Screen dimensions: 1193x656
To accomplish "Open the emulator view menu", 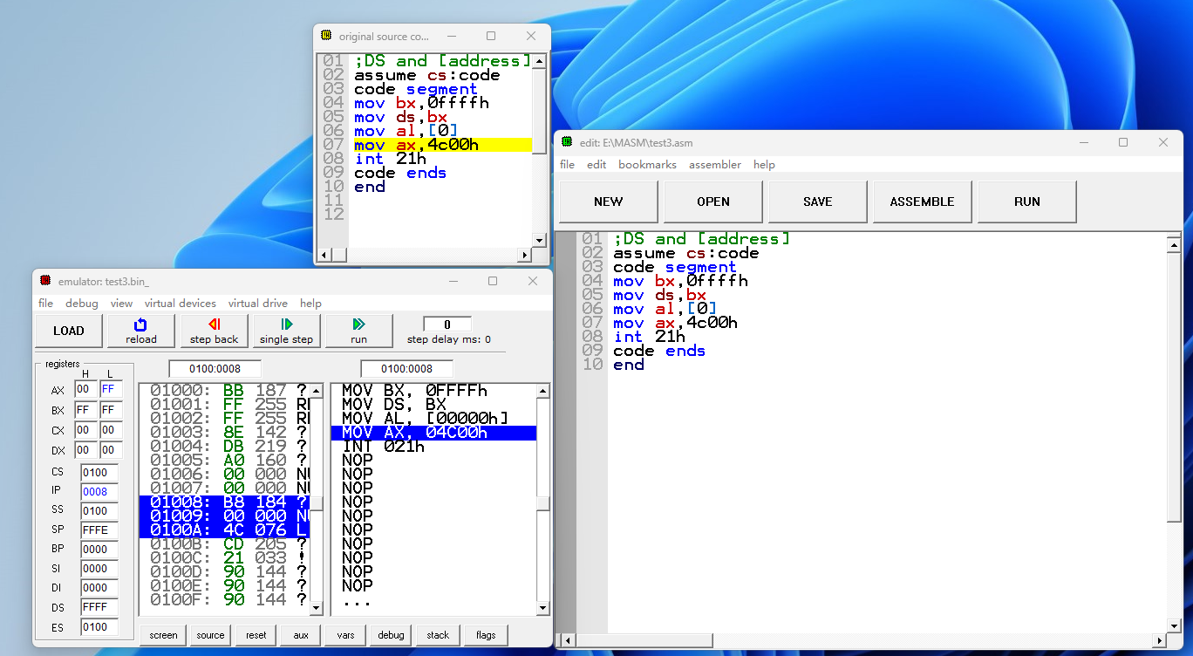I will (122, 304).
